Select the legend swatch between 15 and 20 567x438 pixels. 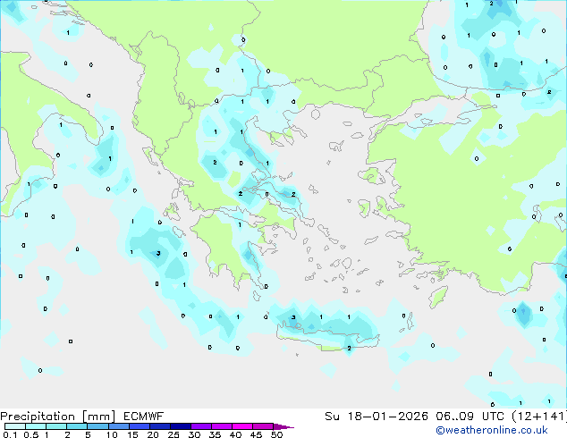pos(139,426)
